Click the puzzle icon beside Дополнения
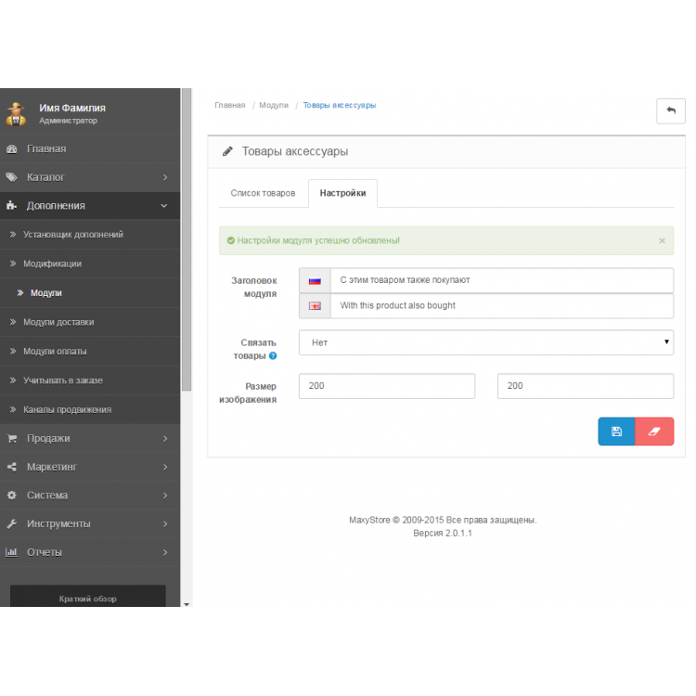The image size is (696, 696). (11, 205)
